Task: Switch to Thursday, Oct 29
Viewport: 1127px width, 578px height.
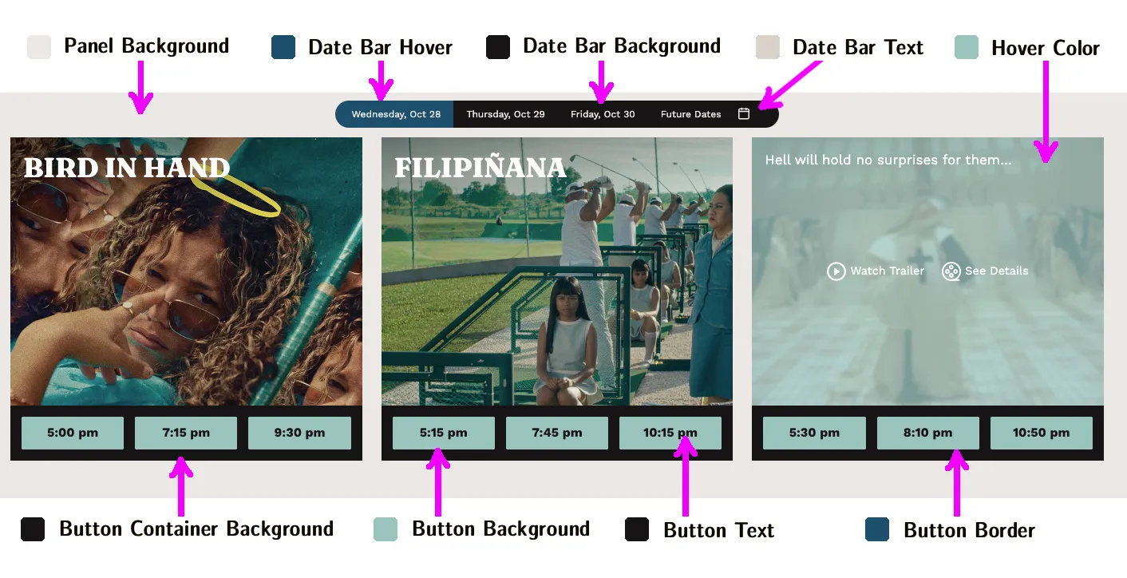Action: (505, 114)
